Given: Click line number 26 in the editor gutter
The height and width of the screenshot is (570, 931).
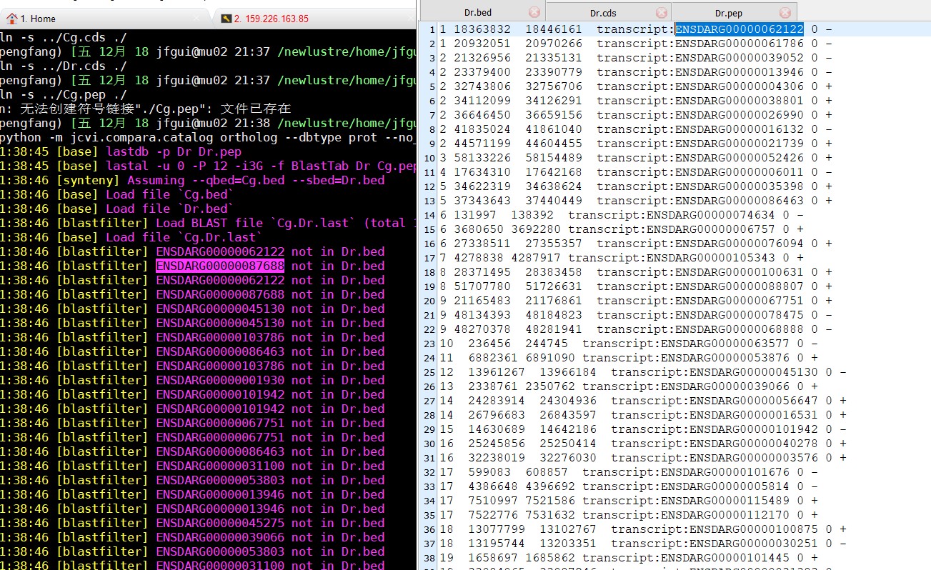Looking at the screenshot, I should click(x=429, y=386).
